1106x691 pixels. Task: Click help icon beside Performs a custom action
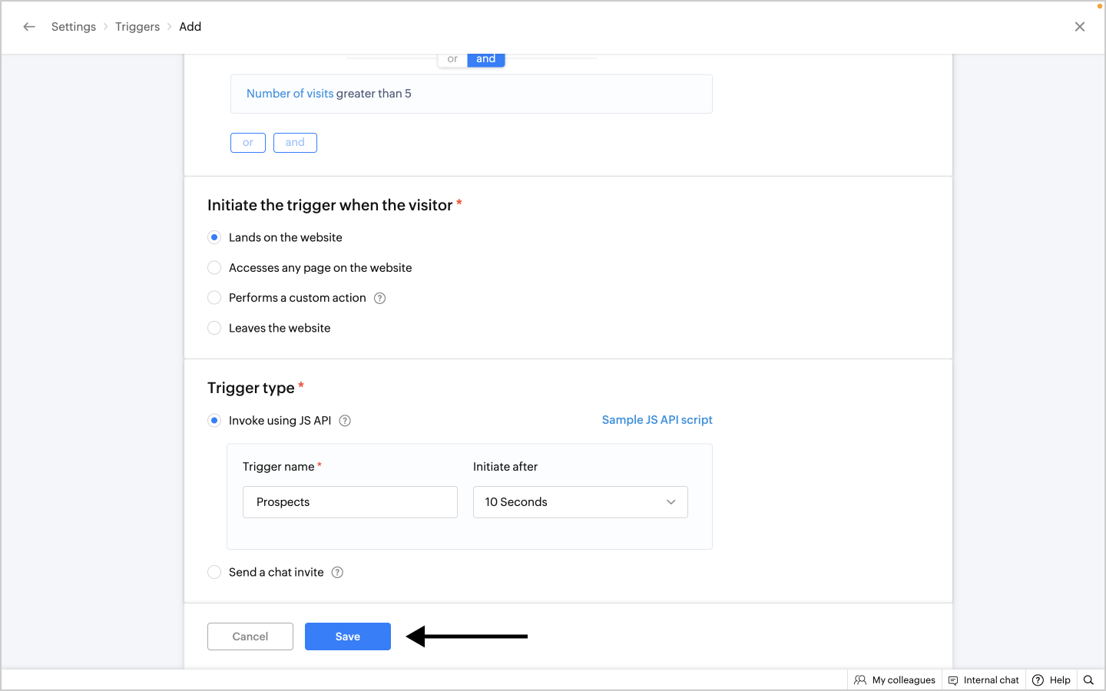(379, 298)
